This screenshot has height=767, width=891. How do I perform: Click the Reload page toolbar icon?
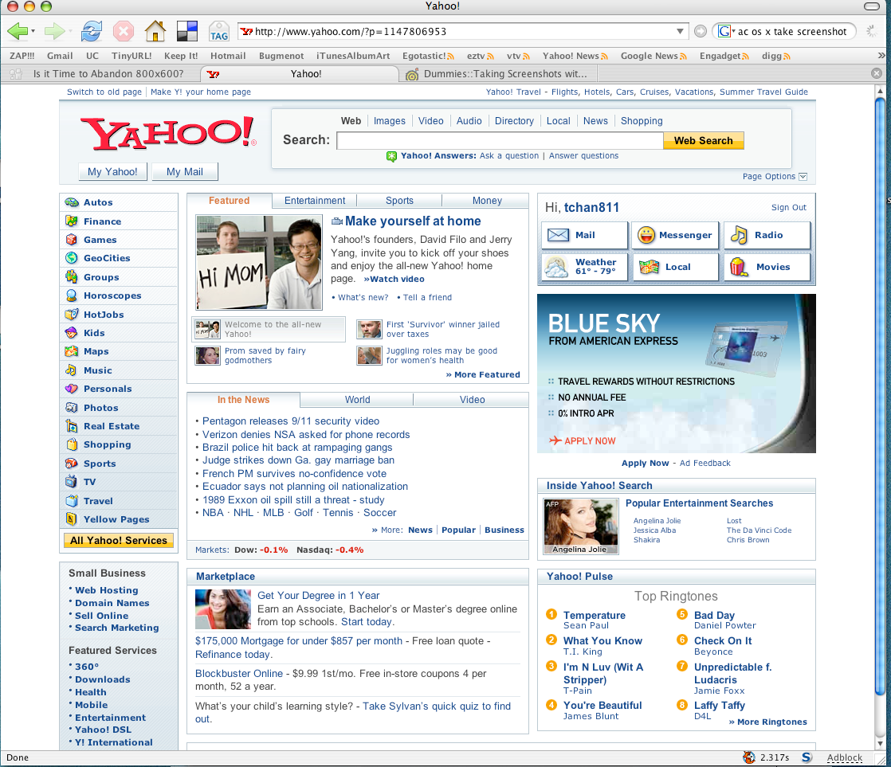click(90, 31)
